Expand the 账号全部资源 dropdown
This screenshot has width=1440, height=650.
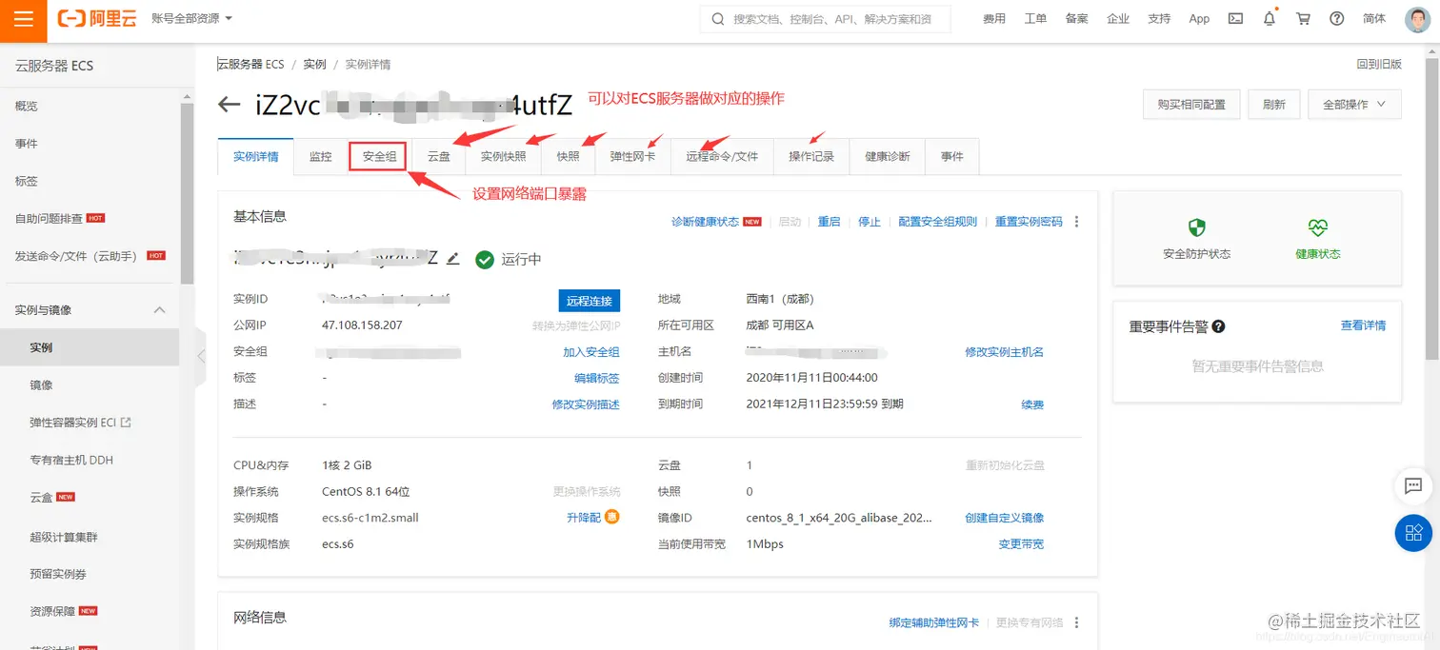coord(192,18)
